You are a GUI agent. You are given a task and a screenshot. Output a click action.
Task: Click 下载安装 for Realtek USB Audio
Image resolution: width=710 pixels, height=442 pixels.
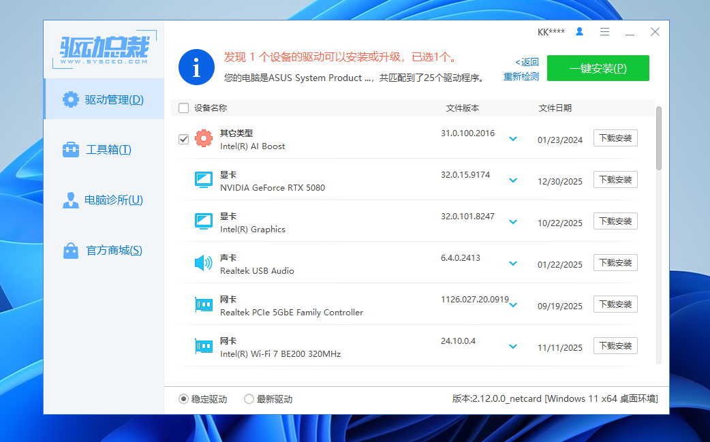pos(615,263)
